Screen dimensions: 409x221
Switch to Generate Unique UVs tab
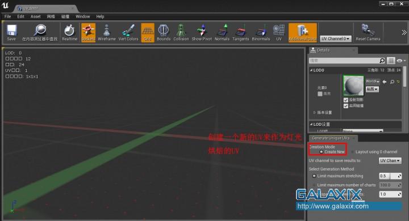tap(331, 138)
